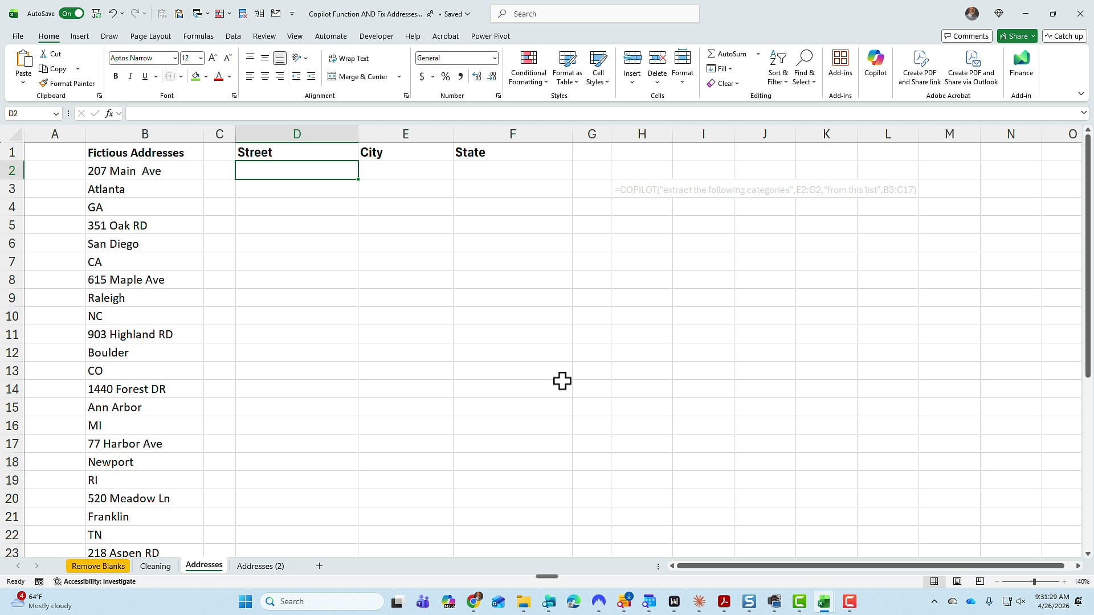Select the Format Painter tool
The height and width of the screenshot is (615, 1094).
pos(67,83)
